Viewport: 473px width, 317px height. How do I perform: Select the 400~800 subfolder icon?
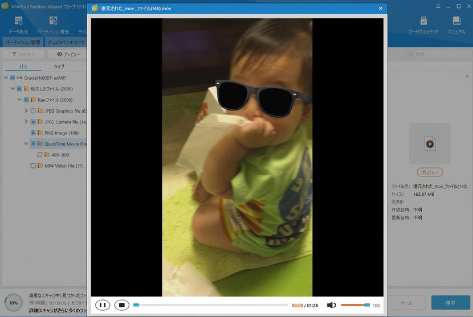point(47,155)
